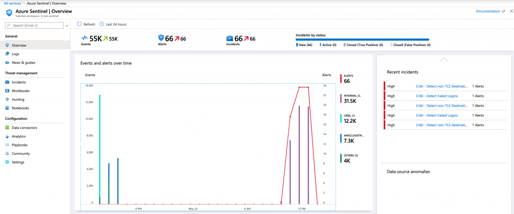Click the Analytics flask icon
The width and height of the screenshot is (514, 214).
pyautogui.click(x=7, y=136)
